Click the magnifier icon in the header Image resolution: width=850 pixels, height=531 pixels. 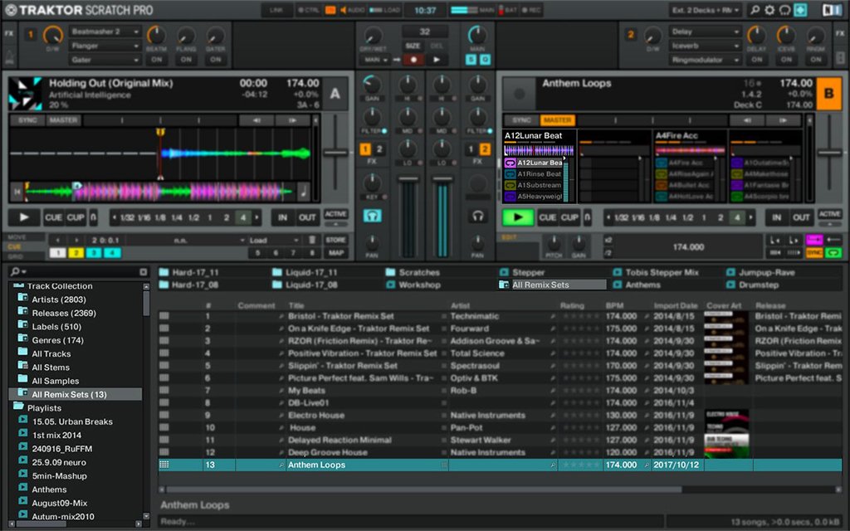754,10
